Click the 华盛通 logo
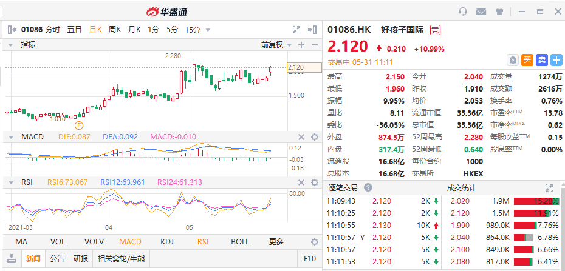The width and height of the screenshot is (565, 271). tap(166, 12)
